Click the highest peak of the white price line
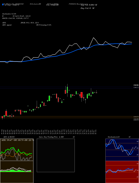The image size is (139, 183). [x=93, y=38]
